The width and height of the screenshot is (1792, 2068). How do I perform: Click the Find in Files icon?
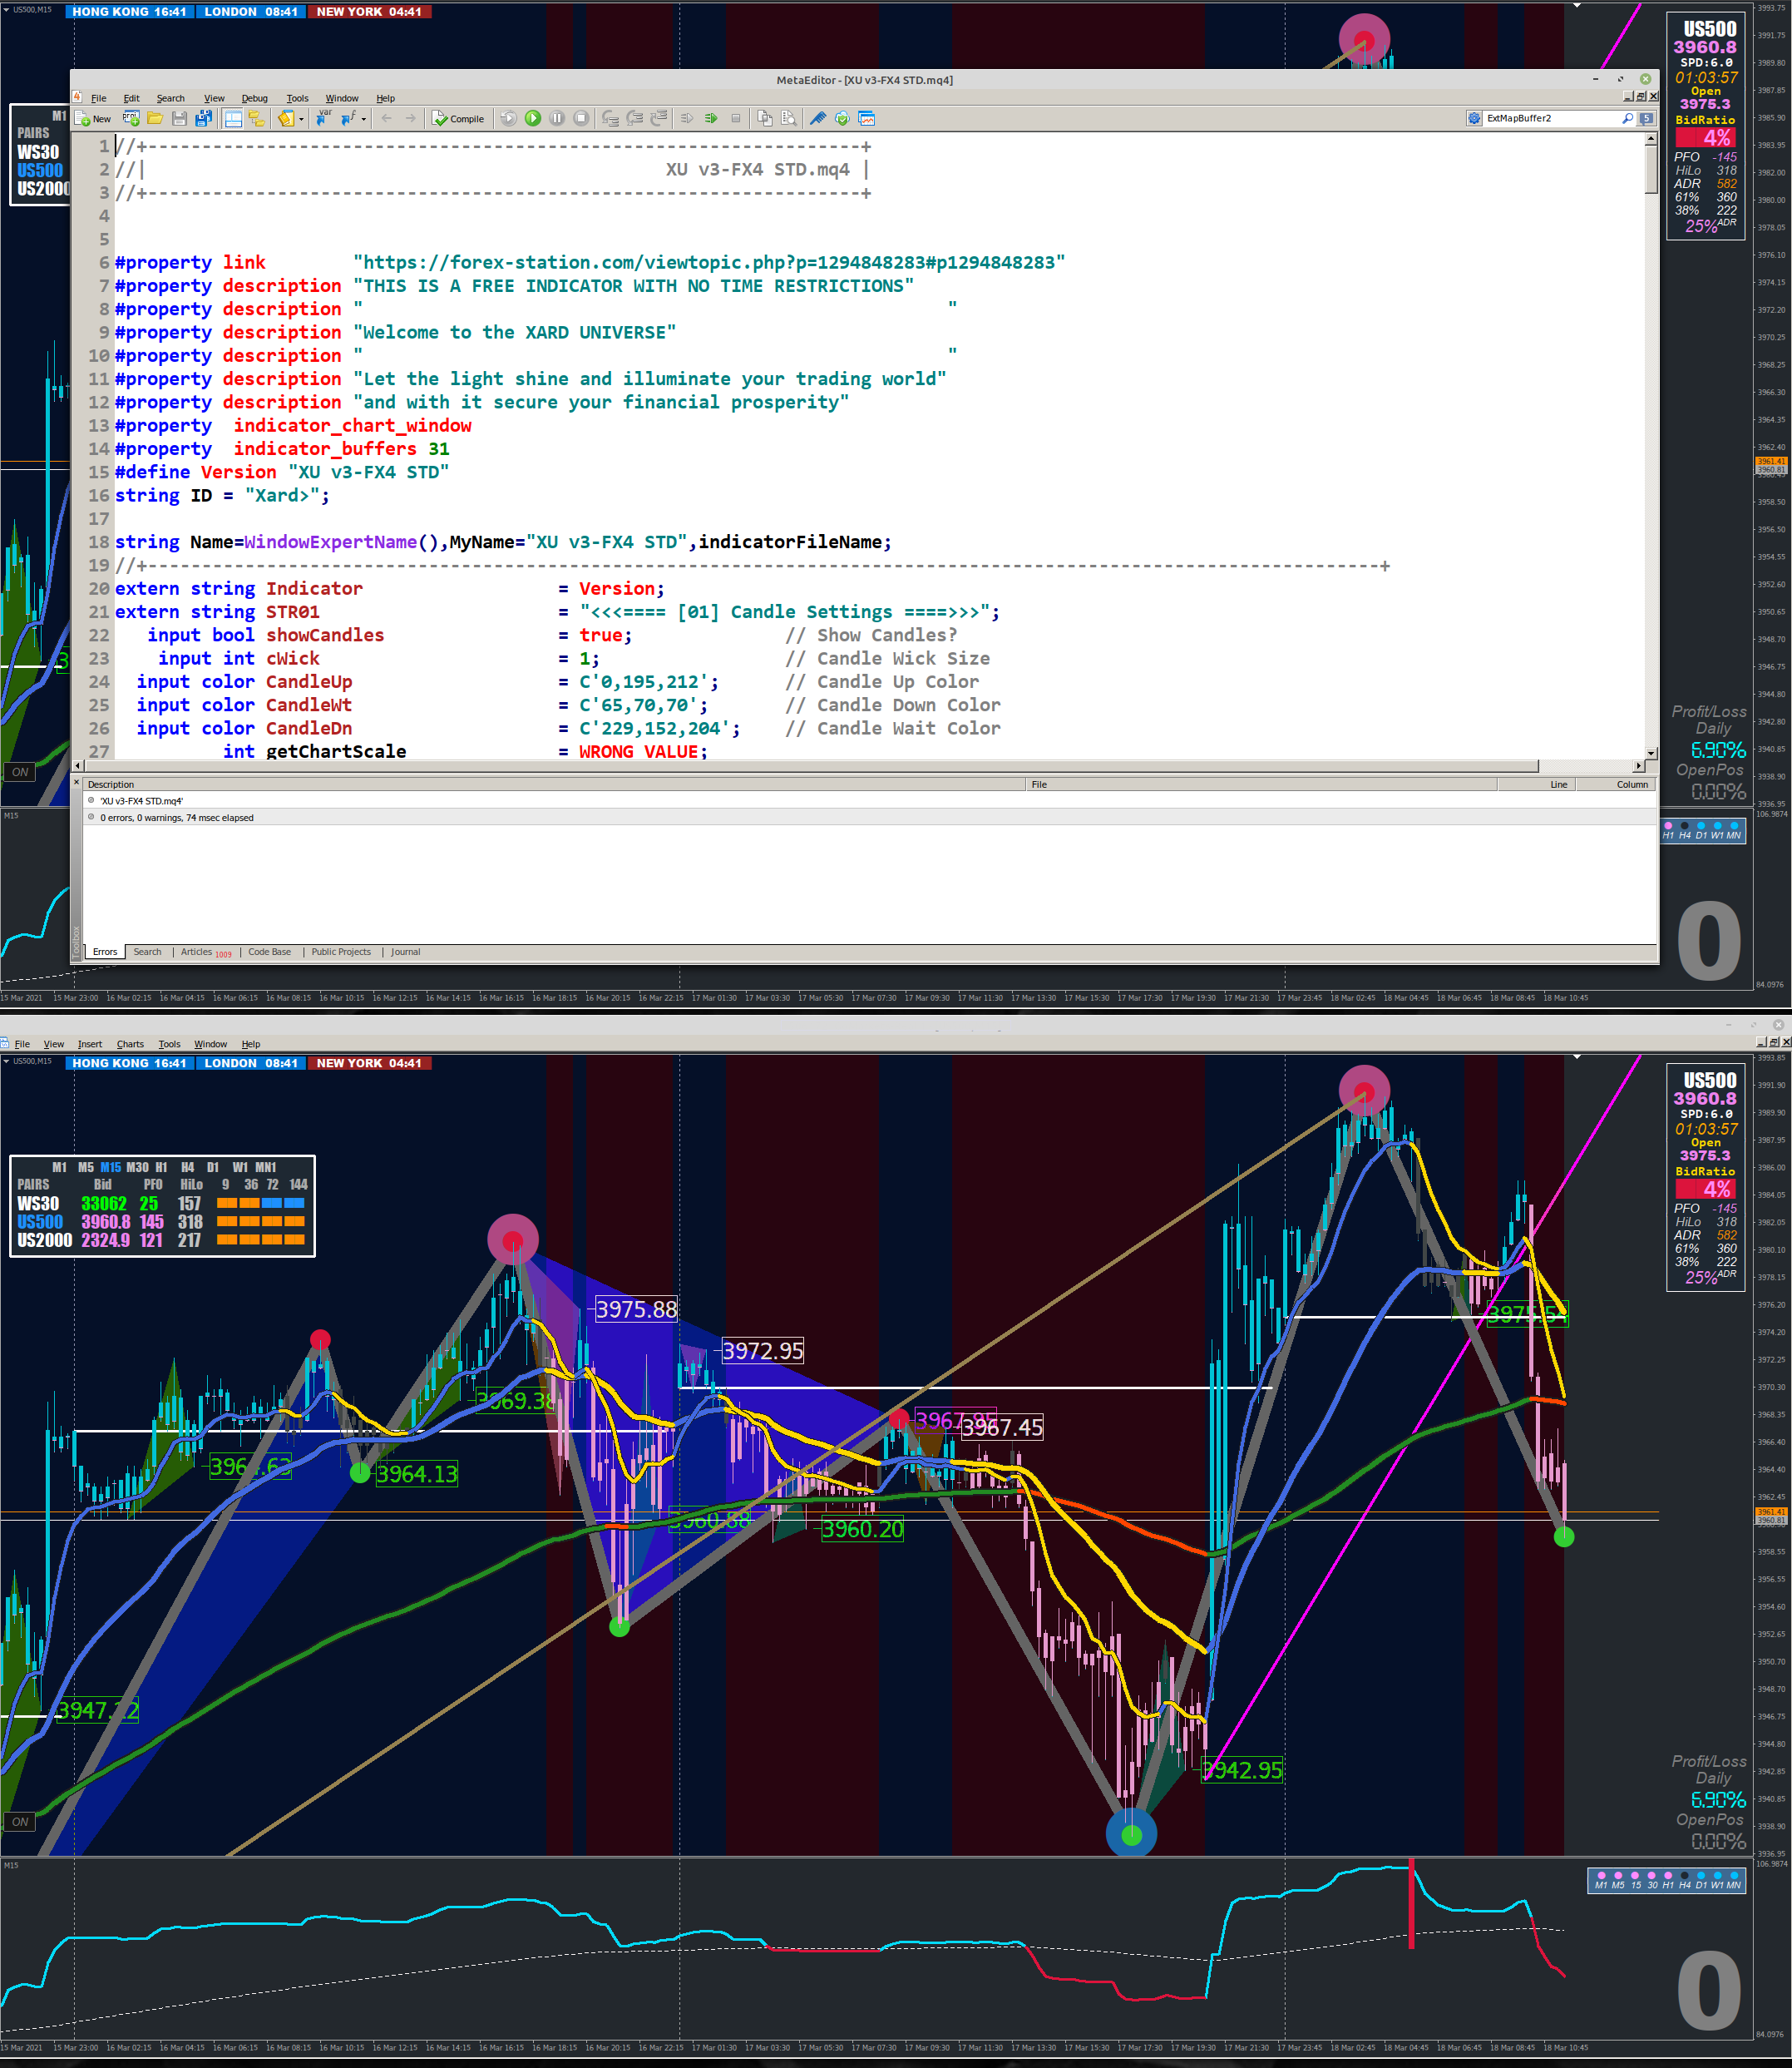point(789,118)
